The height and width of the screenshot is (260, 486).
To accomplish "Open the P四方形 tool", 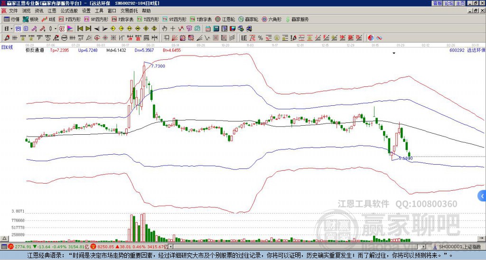I will point(70,19).
